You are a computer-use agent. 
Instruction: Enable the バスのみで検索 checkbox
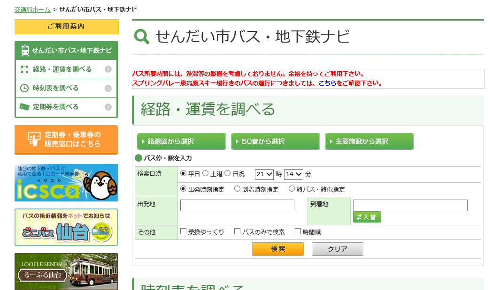(x=238, y=231)
